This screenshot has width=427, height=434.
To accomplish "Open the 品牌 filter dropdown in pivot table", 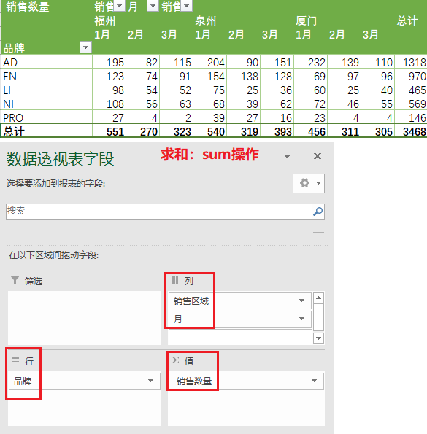I will [85, 47].
